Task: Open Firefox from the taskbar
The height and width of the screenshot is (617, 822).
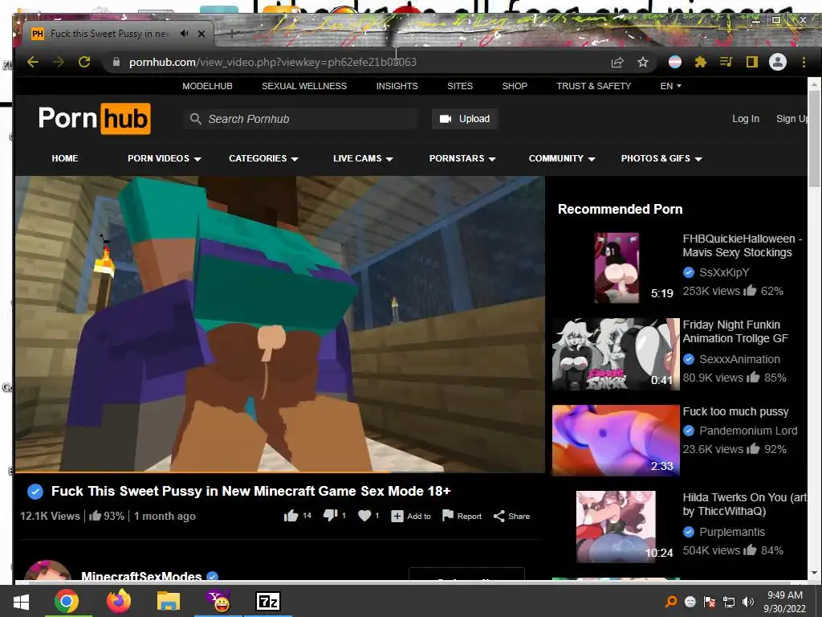Action: tap(119, 601)
